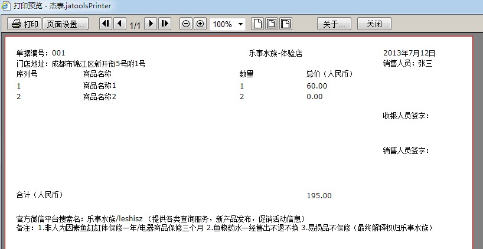Image resolution: width=483 pixels, height=249 pixels.
Task: Click the WeChat platform line 官方微信平台搜索名
Action: (161, 219)
